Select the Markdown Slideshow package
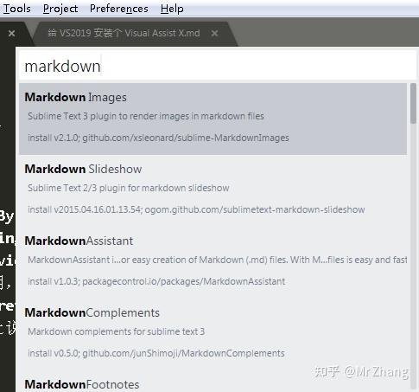The image size is (419, 392). pyautogui.click(x=213, y=190)
